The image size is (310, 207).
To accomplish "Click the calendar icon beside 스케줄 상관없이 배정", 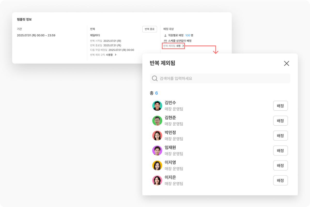I will (165, 41).
